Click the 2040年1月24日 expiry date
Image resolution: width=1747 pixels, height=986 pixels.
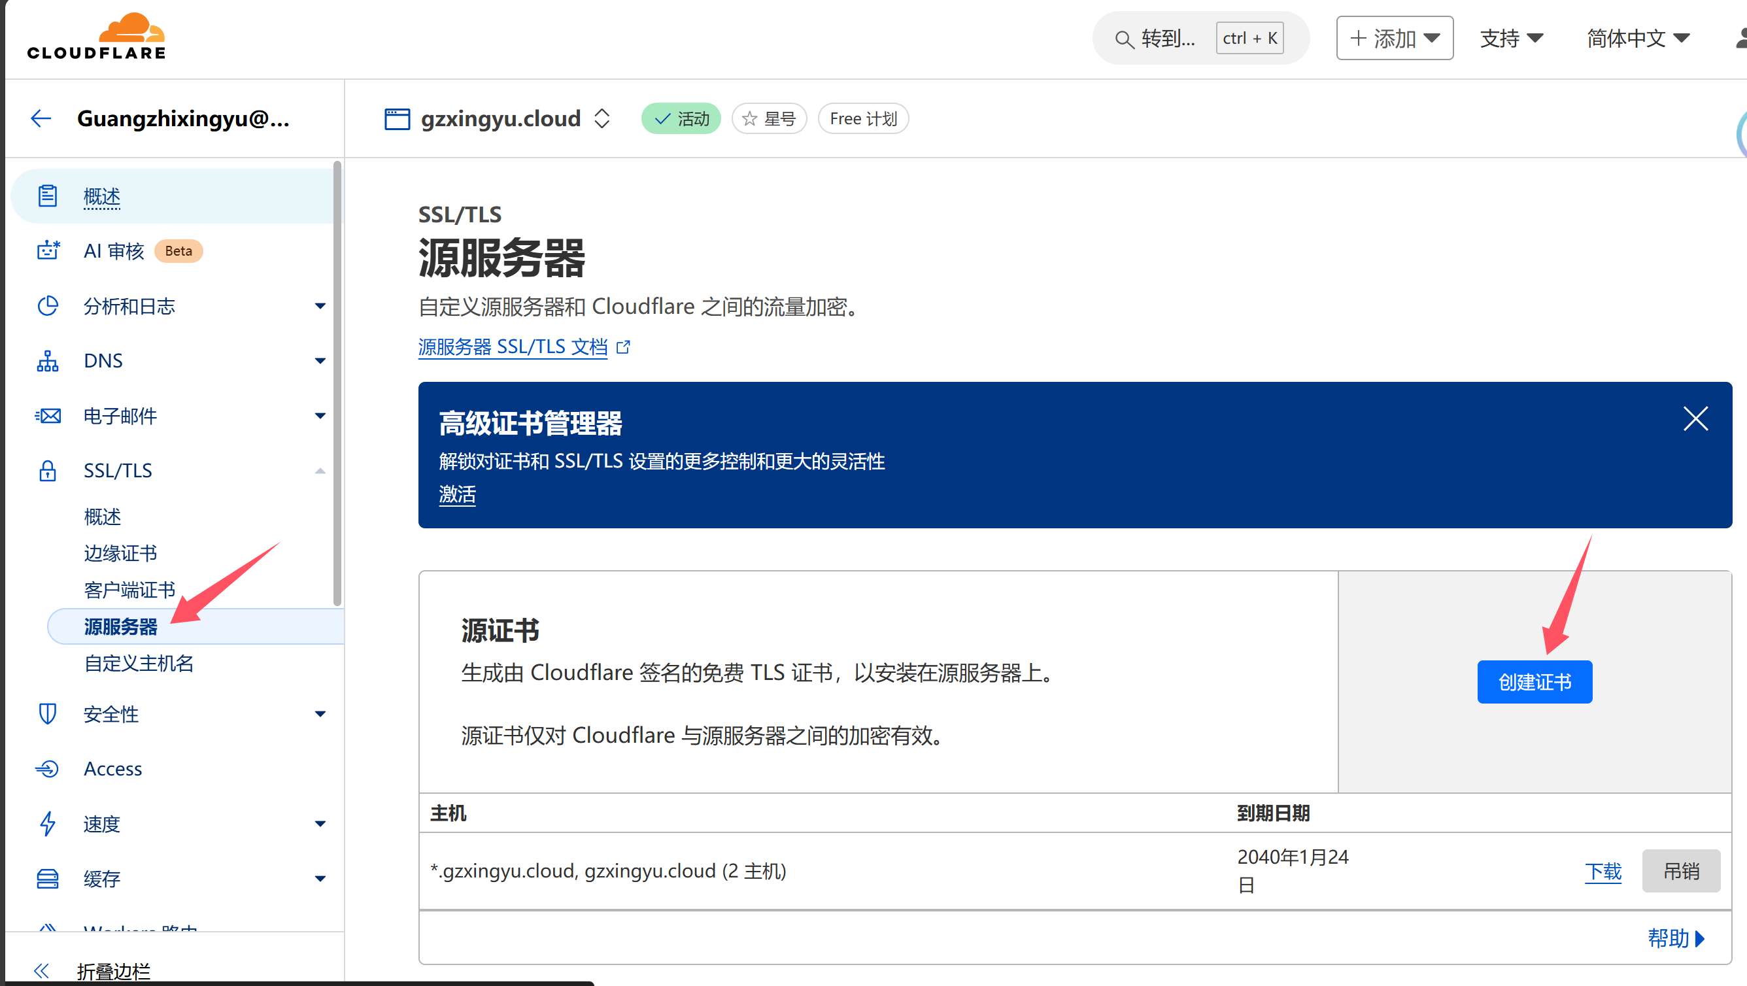tap(1293, 871)
